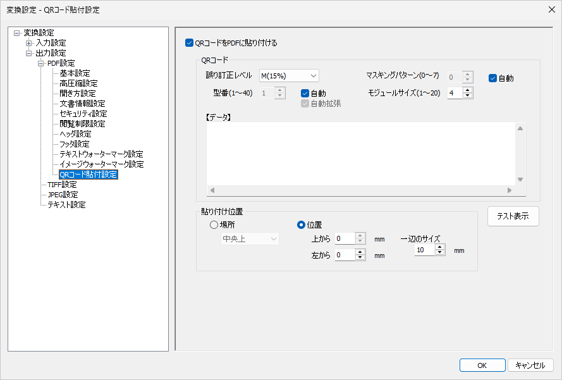
Task: Increase the 上から offset with the up arrow
Action: click(x=360, y=235)
